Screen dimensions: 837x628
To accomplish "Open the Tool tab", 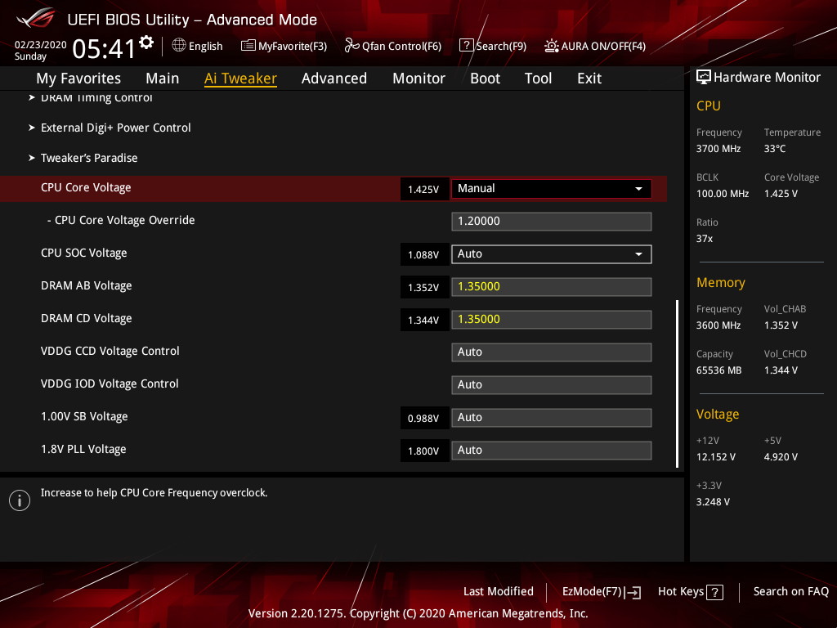I will click(x=538, y=78).
